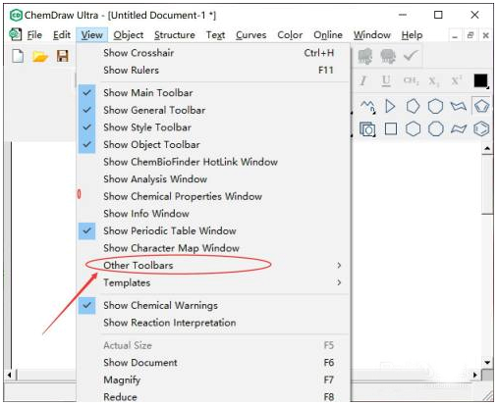
Task: Uncheck Show Style Toolbar
Action: click(x=213, y=127)
